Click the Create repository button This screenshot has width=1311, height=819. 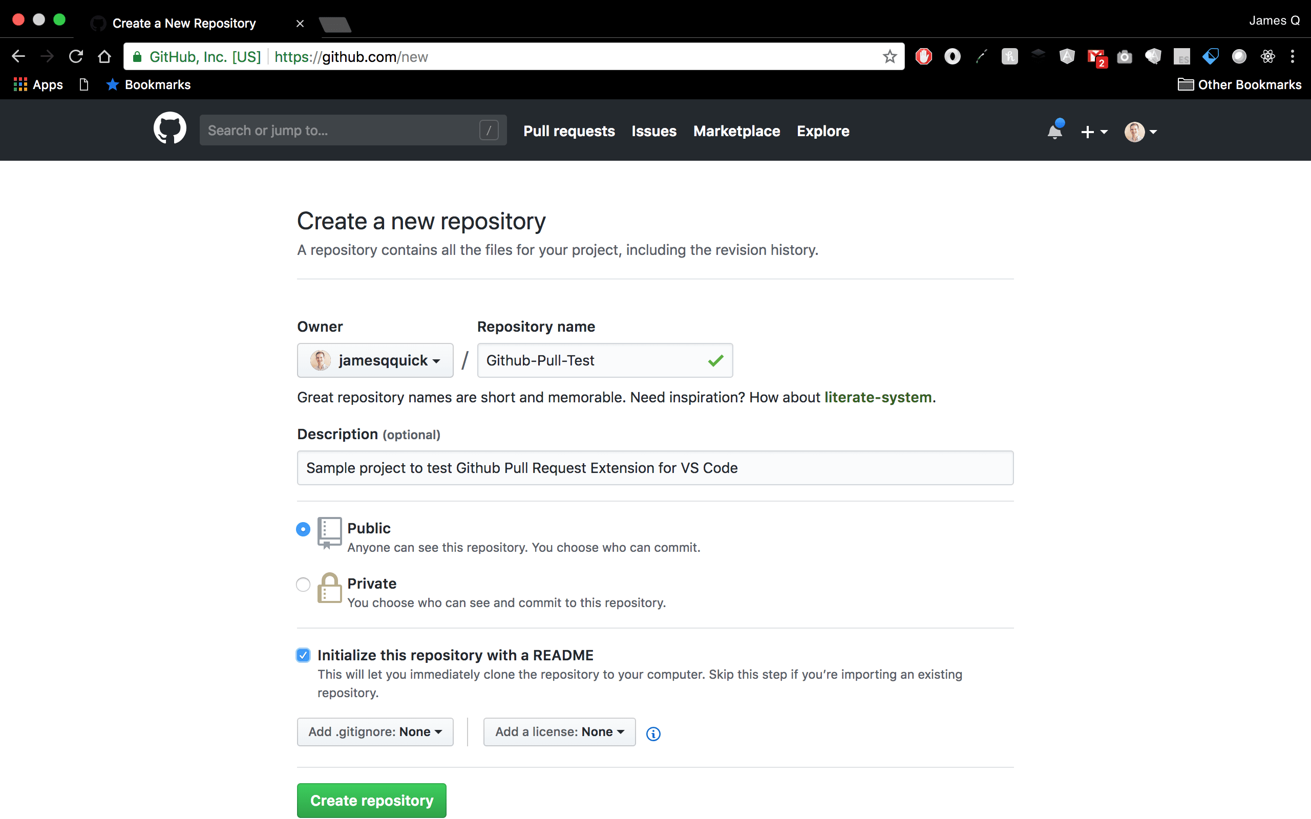(372, 800)
